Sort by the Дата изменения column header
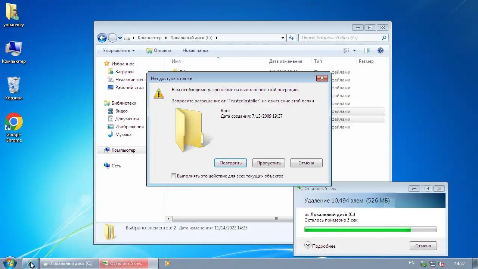 (289, 61)
